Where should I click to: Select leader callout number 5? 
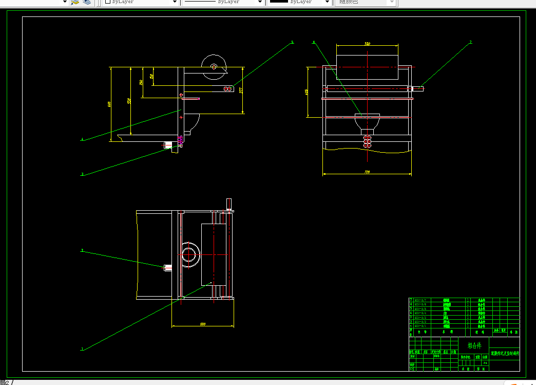click(x=292, y=42)
